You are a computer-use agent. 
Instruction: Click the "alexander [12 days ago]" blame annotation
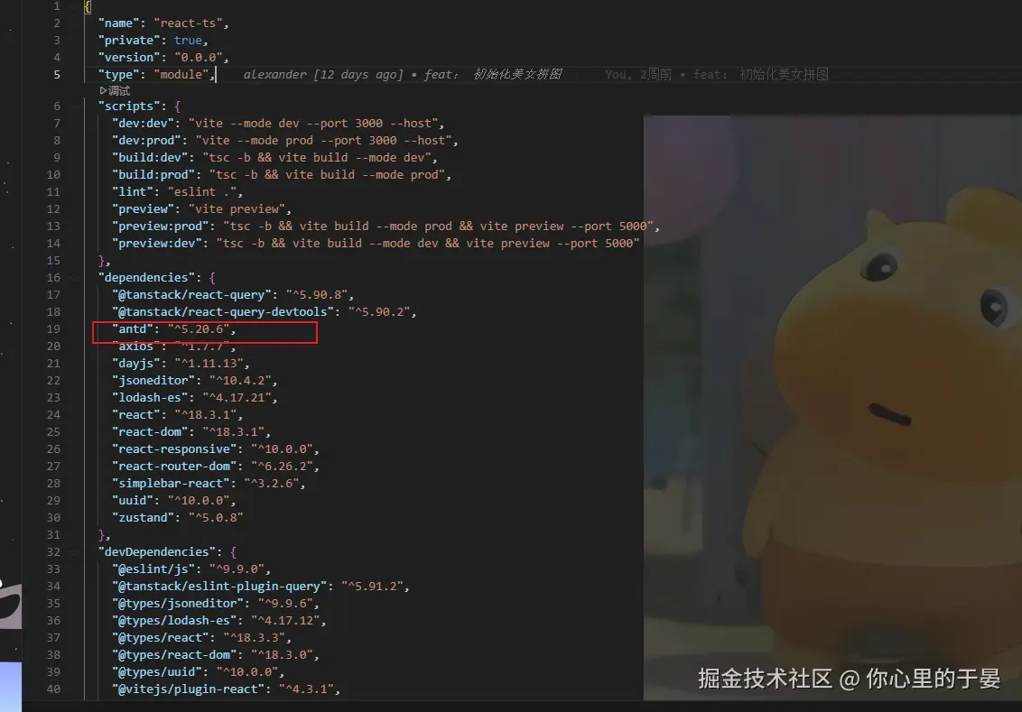323,74
